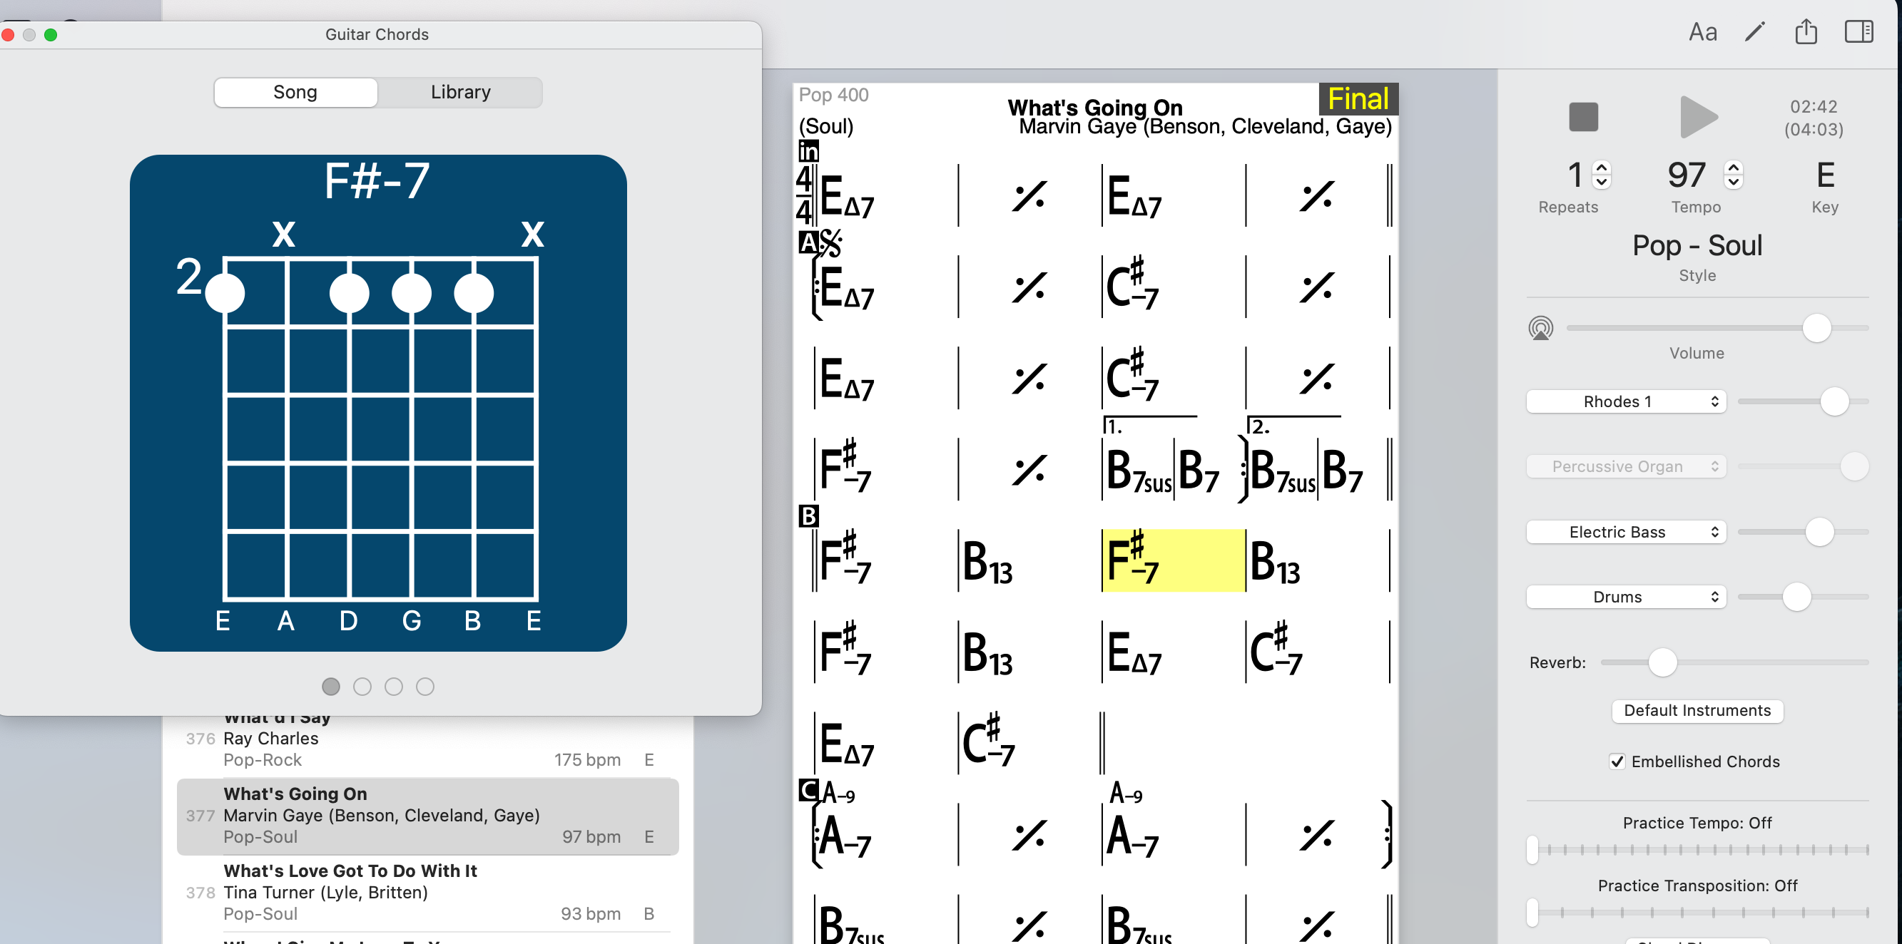The height and width of the screenshot is (944, 1902).
Task: Increase tempo with stepper up arrow
Action: point(1734,168)
